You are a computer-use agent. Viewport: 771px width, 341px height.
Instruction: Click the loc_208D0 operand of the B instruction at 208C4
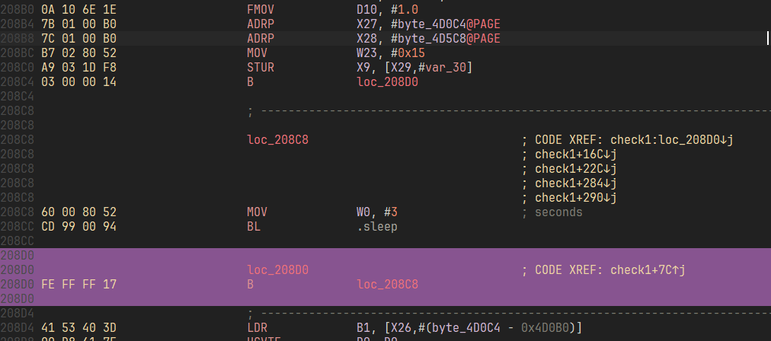(388, 82)
